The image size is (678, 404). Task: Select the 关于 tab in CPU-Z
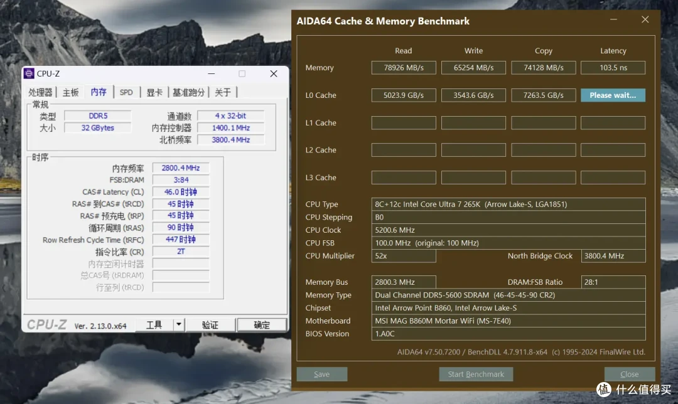223,92
